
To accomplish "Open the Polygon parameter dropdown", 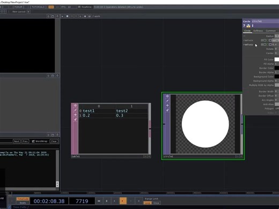I will (277, 109).
